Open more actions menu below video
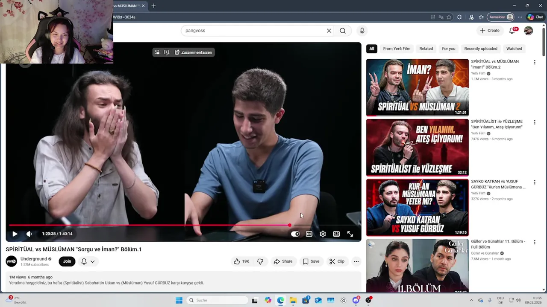547x307 pixels. point(356,261)
